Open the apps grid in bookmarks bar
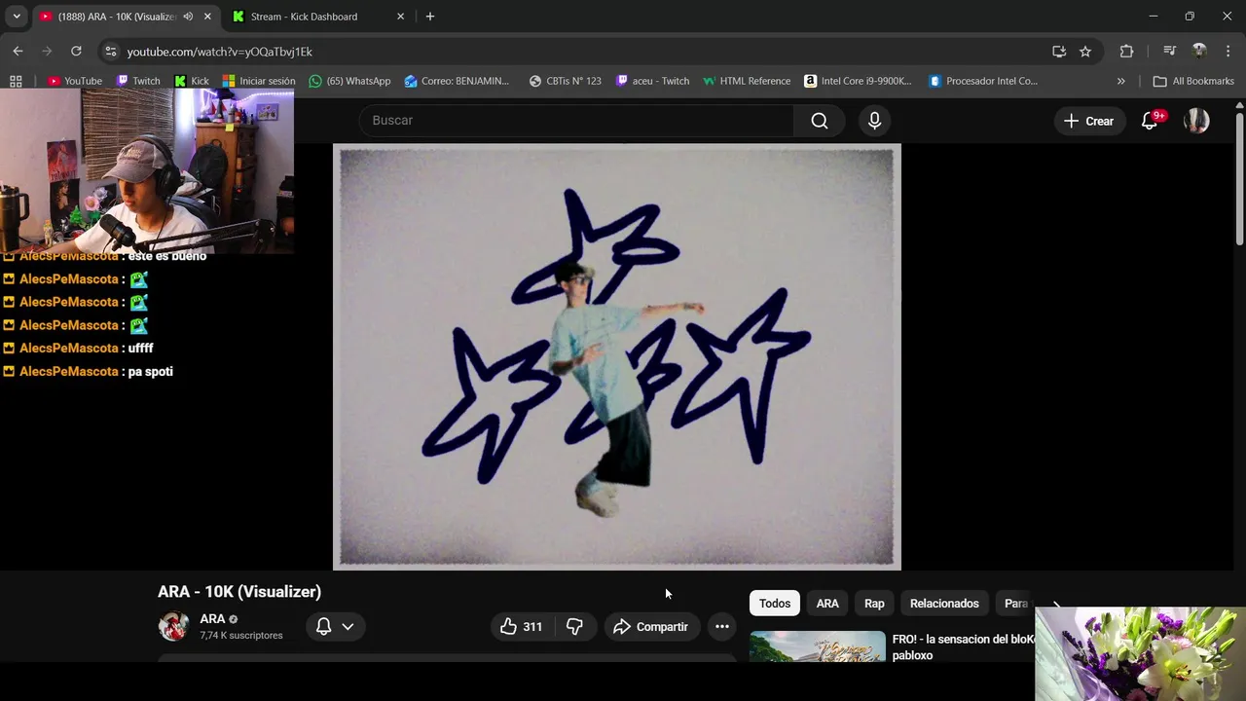 point(16,81)
